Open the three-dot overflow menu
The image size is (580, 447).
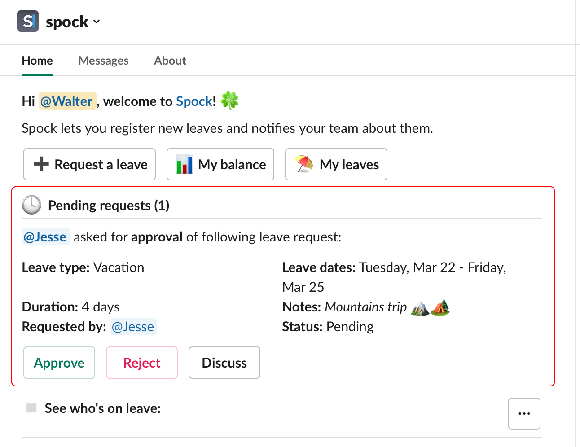[x=524, y=414]
